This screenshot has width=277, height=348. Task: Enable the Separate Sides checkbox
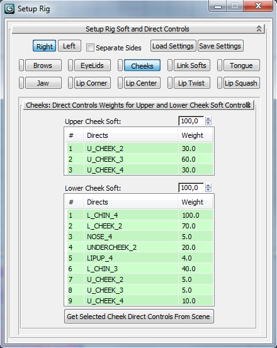pos(90,47)
